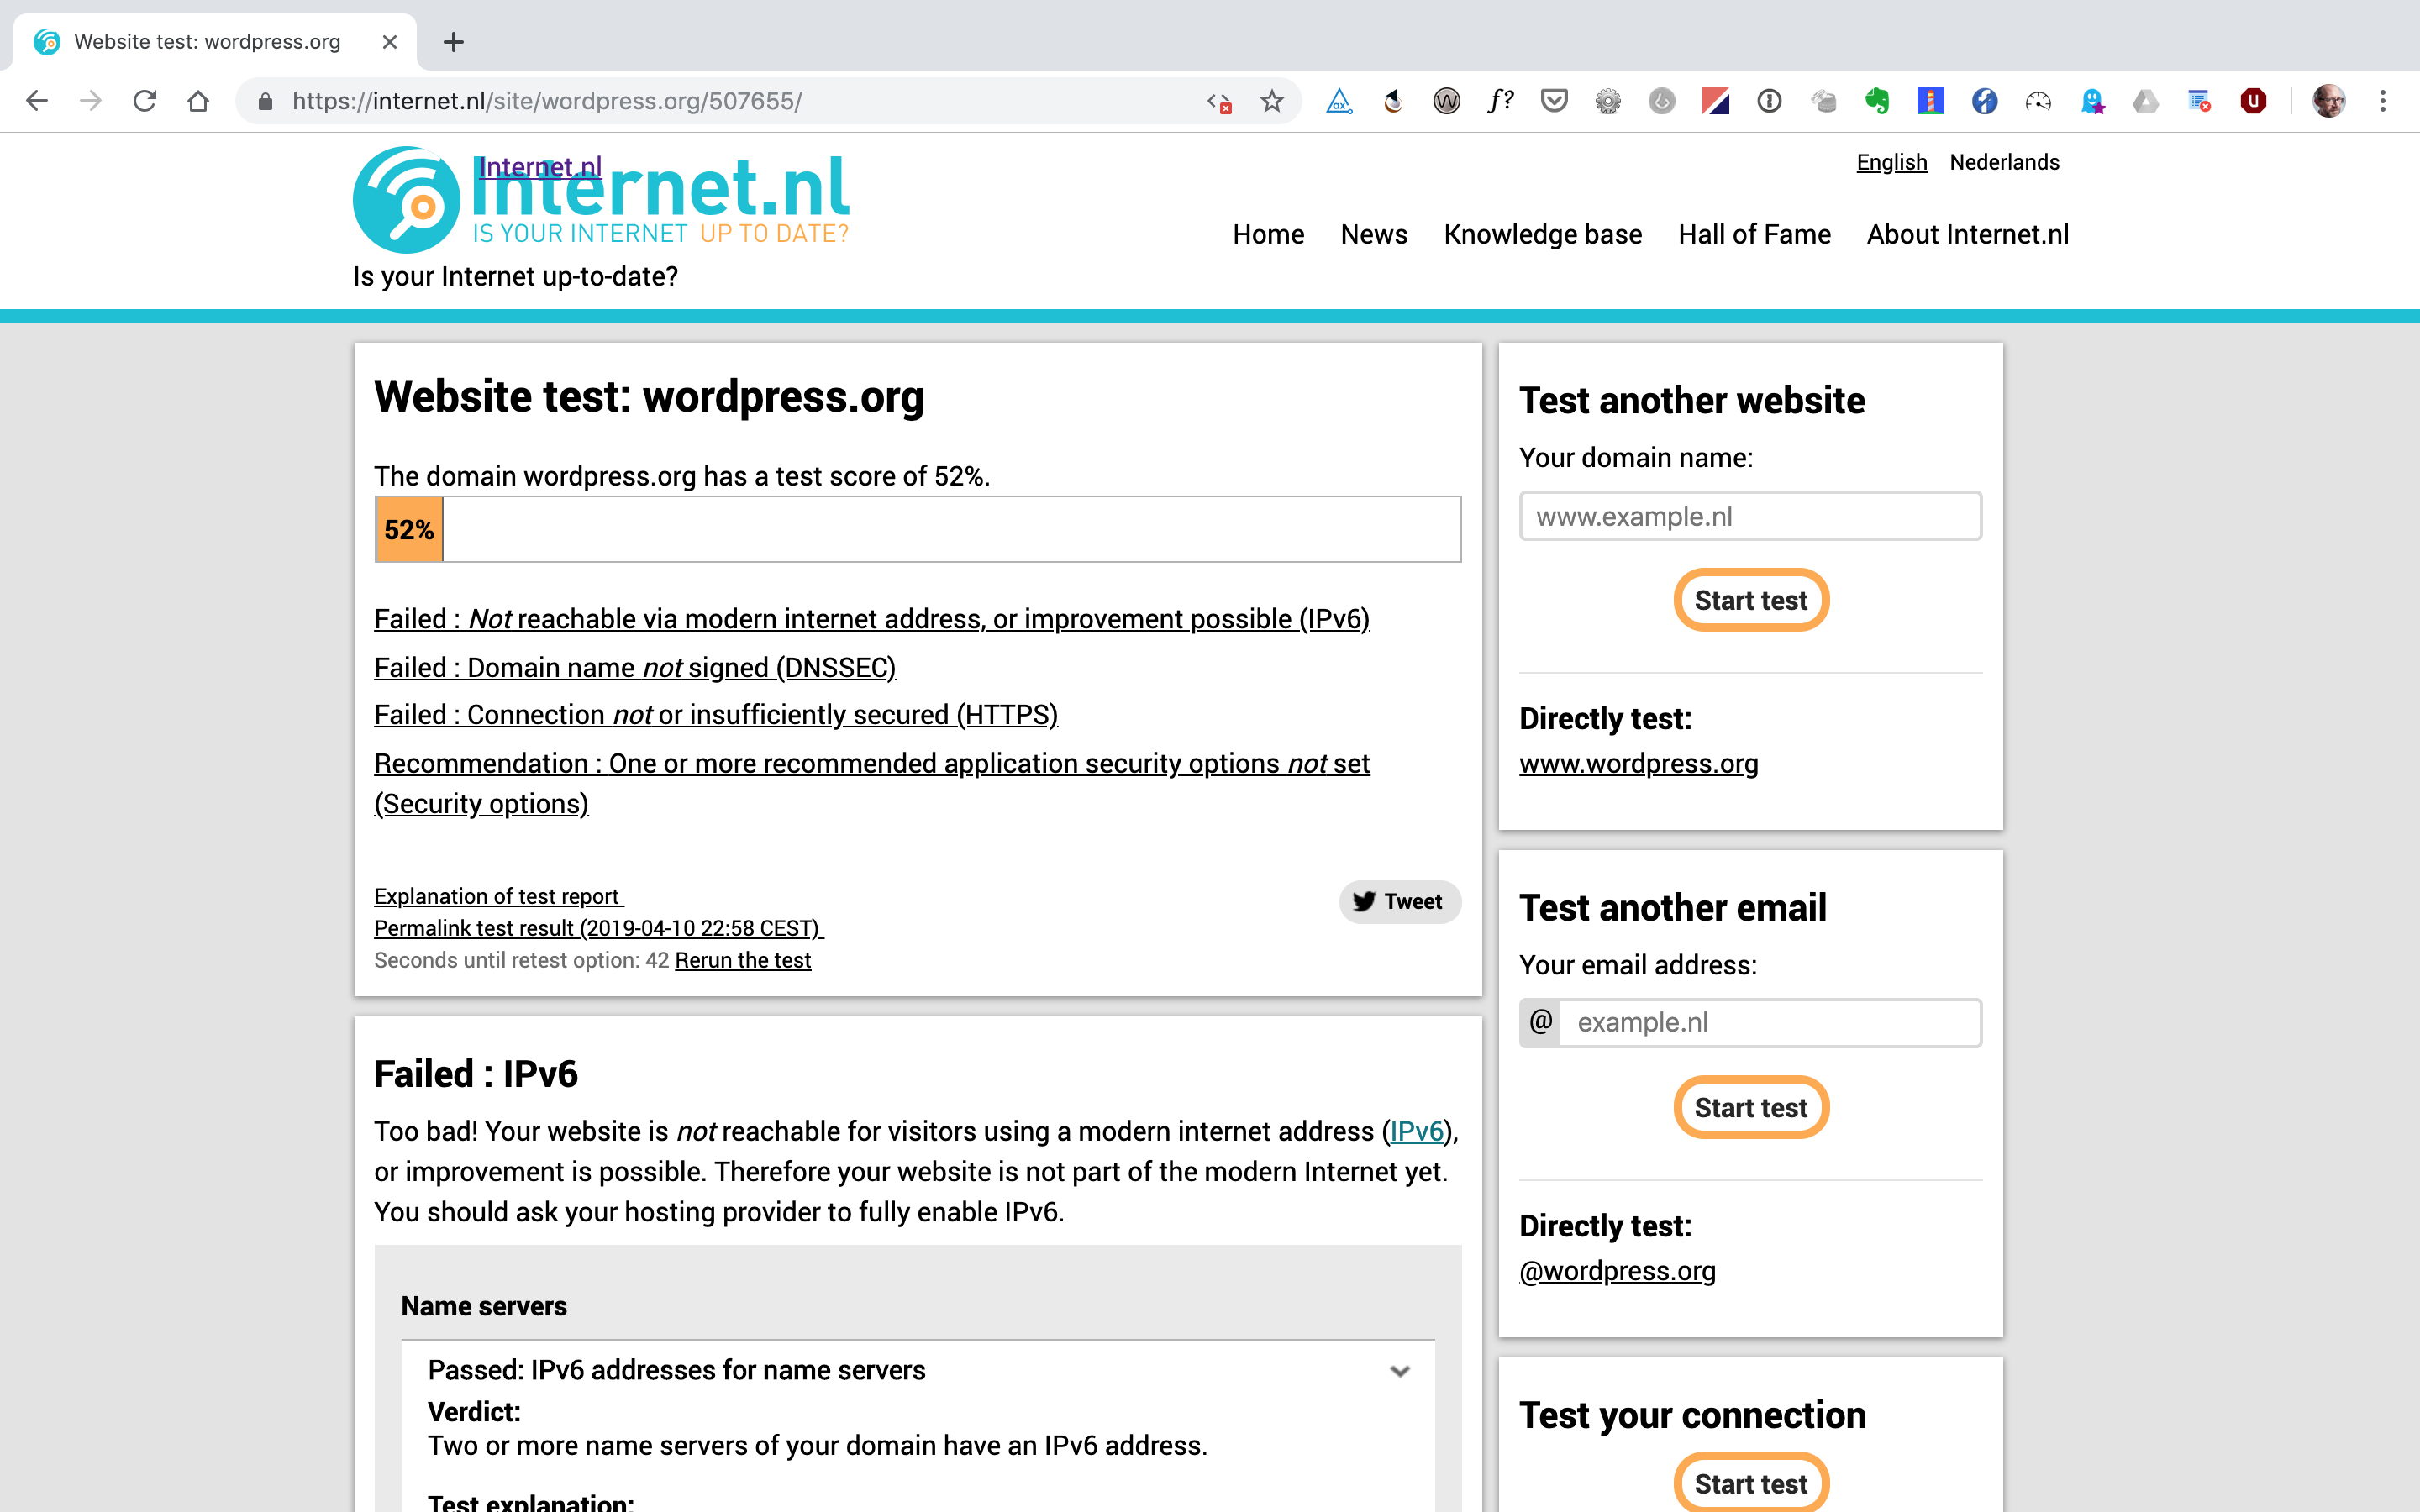The height and width of the screenshot is (1512, 2420).
Task: Open the WordPress W extension icon
Action: 1446,101
